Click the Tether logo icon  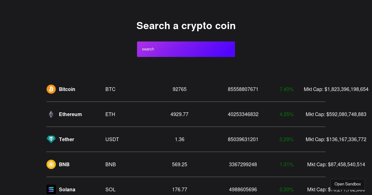(51, 139)
